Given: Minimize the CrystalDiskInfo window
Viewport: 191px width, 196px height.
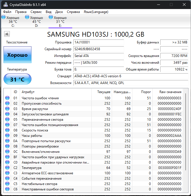Looking at the screenshot, I should coord(159,5).
